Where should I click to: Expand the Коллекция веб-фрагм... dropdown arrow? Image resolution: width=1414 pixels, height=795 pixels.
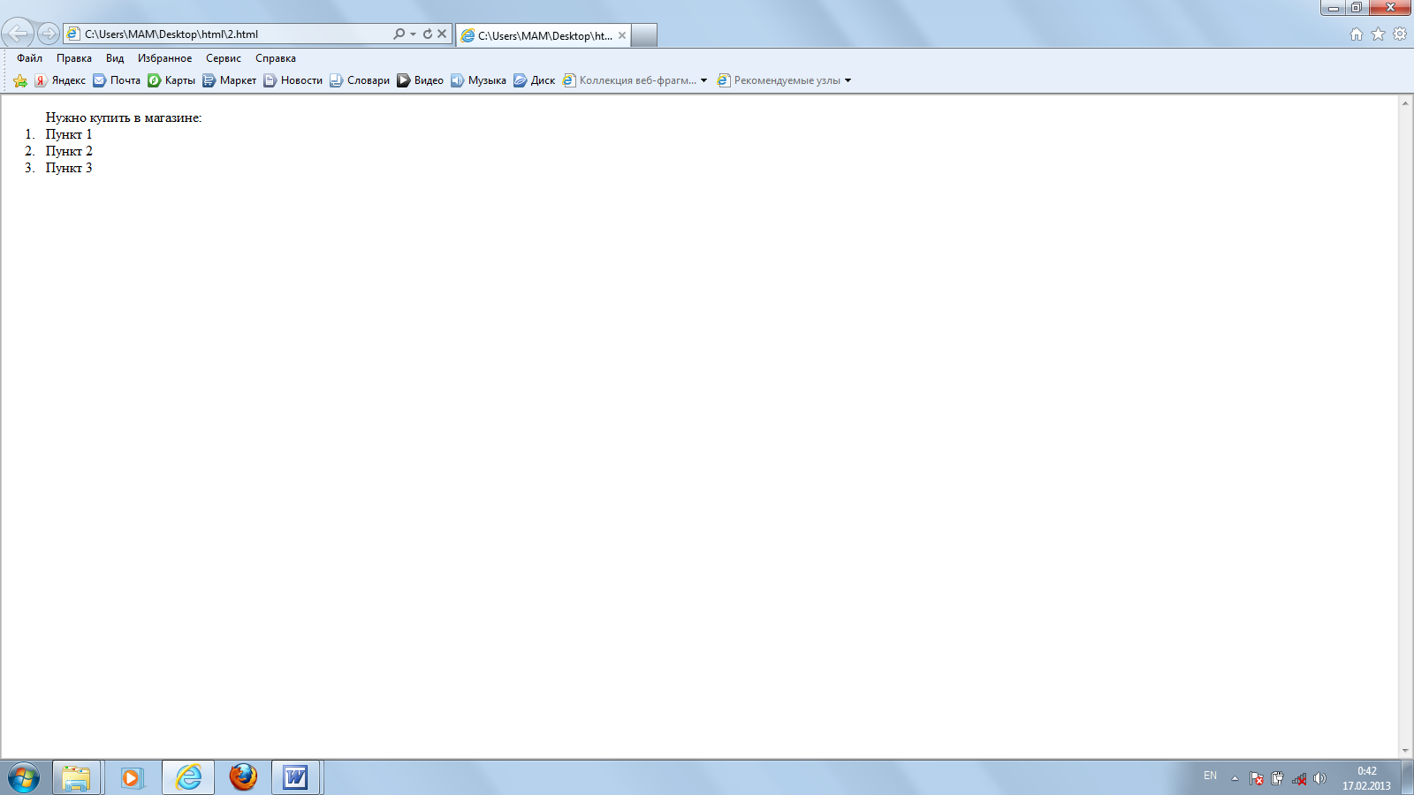point(703,80)
